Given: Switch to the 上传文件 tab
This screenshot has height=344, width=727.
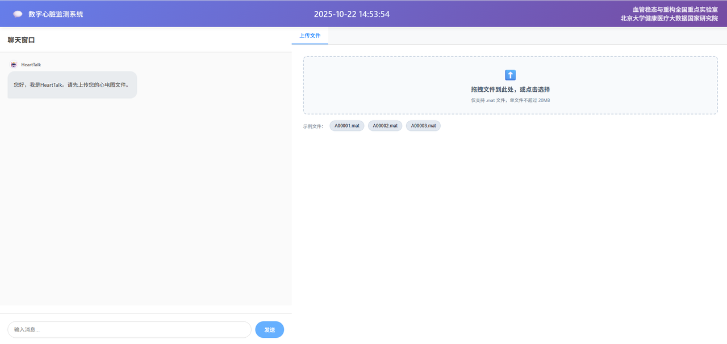Looking at the screenshot, I should tap(310, 36).
